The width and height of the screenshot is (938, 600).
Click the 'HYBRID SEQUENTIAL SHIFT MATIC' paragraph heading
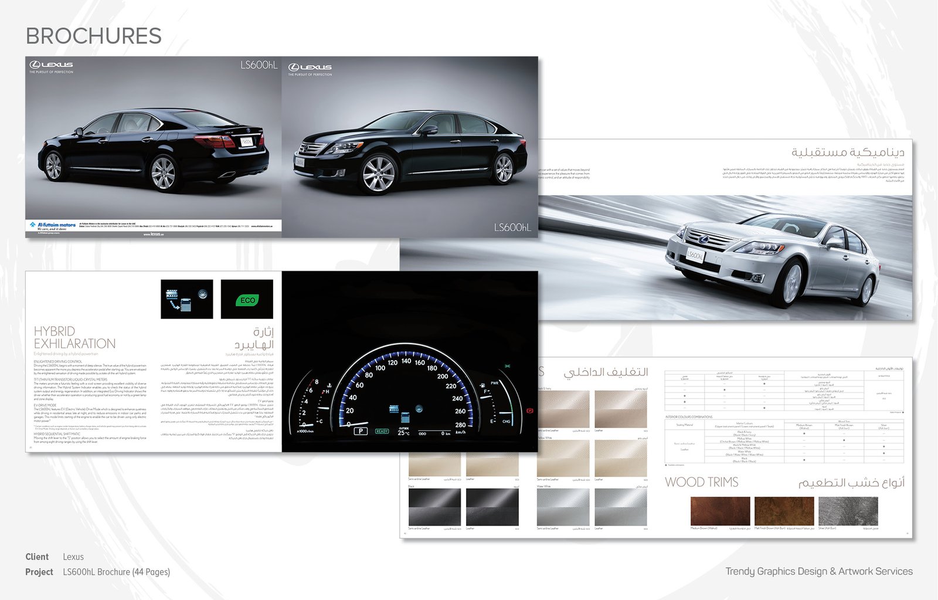(57, 434)
